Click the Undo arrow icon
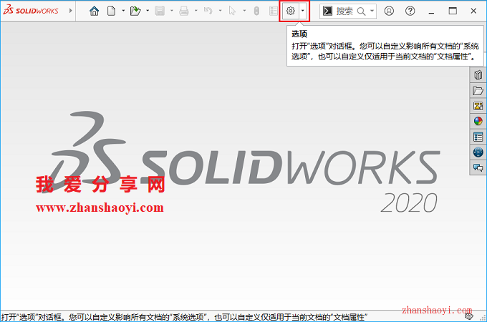 tap(208, 11)
